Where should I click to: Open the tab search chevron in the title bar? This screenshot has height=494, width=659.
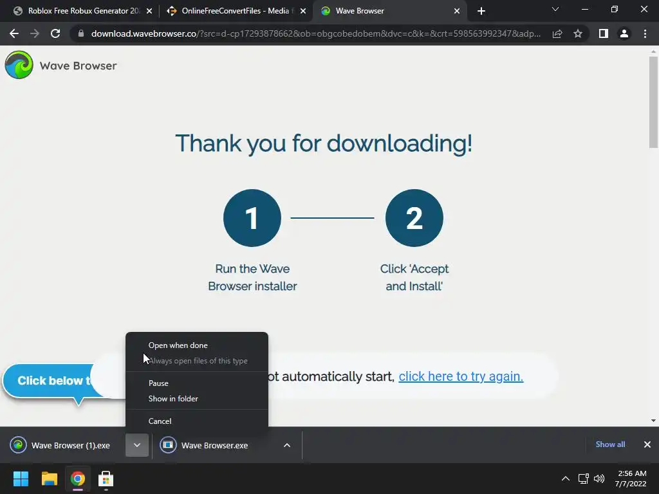(x=555, y=9)
